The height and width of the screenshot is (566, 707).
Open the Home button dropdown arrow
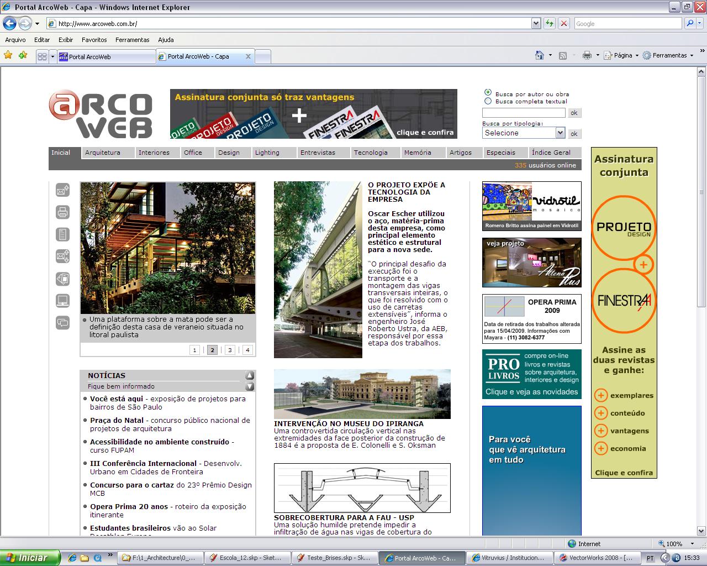pyautogui.click(x=550, y=55)
